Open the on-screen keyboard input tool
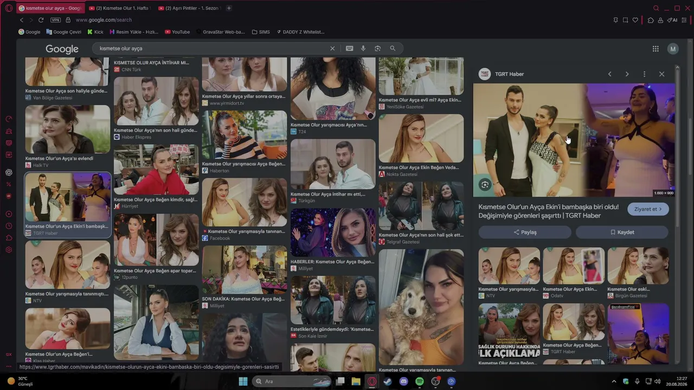The image size is (694, 390). pyautogui.click(x=350, y=48)
